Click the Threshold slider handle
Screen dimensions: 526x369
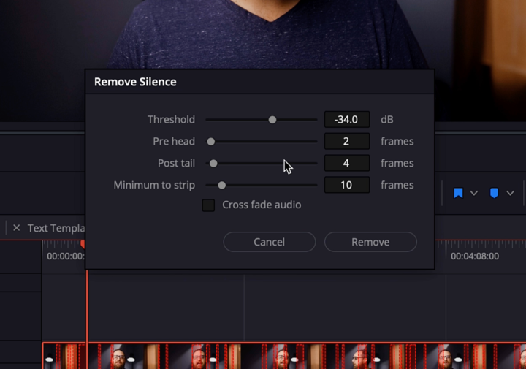pyautogui.click(x=272, y=120)
